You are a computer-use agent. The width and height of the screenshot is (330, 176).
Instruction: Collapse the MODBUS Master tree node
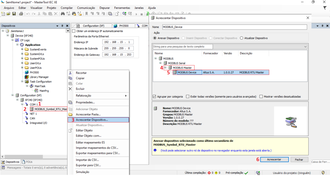click(165, 67)
